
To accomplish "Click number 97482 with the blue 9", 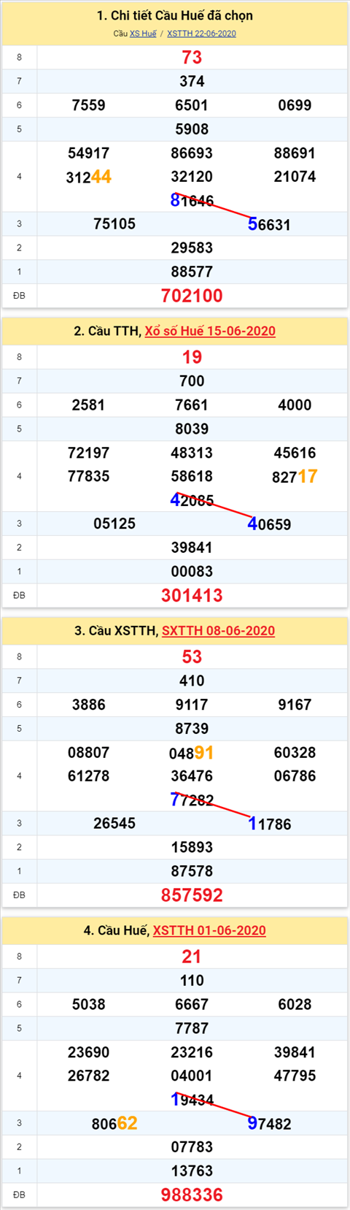I will (x=269, y=1123).
